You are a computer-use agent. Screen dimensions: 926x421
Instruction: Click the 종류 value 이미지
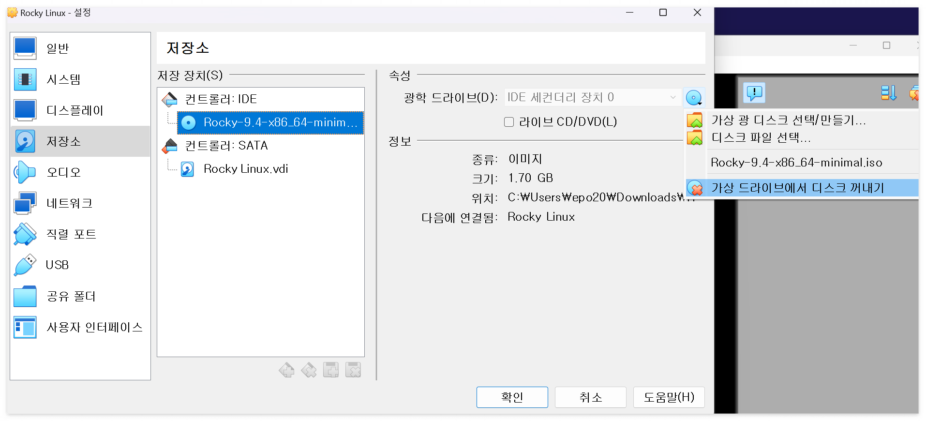[x=525, y=159]
